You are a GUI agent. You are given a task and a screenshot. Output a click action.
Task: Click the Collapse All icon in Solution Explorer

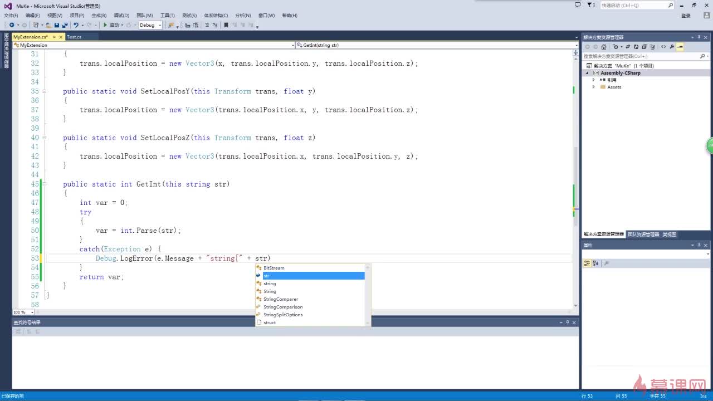[x=644, y=47]
